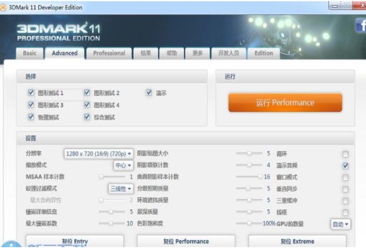Image resolution: width=366 pixels, height=249 pixels.
Task: Enable the 窗口模式 checkbox
Action: tap(346, 177)
